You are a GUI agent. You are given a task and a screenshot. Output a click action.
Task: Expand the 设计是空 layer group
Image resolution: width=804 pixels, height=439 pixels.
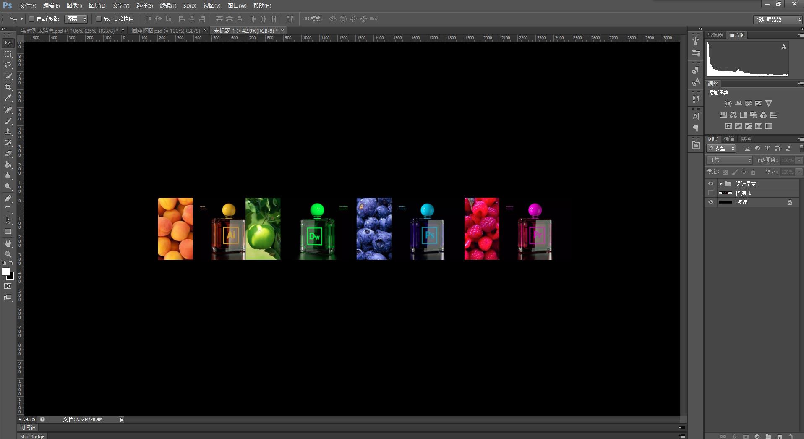click(720, 184)
